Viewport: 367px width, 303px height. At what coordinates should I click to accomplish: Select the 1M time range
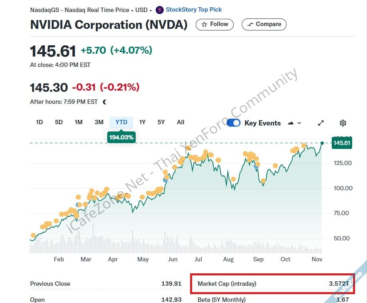(78, 122)
